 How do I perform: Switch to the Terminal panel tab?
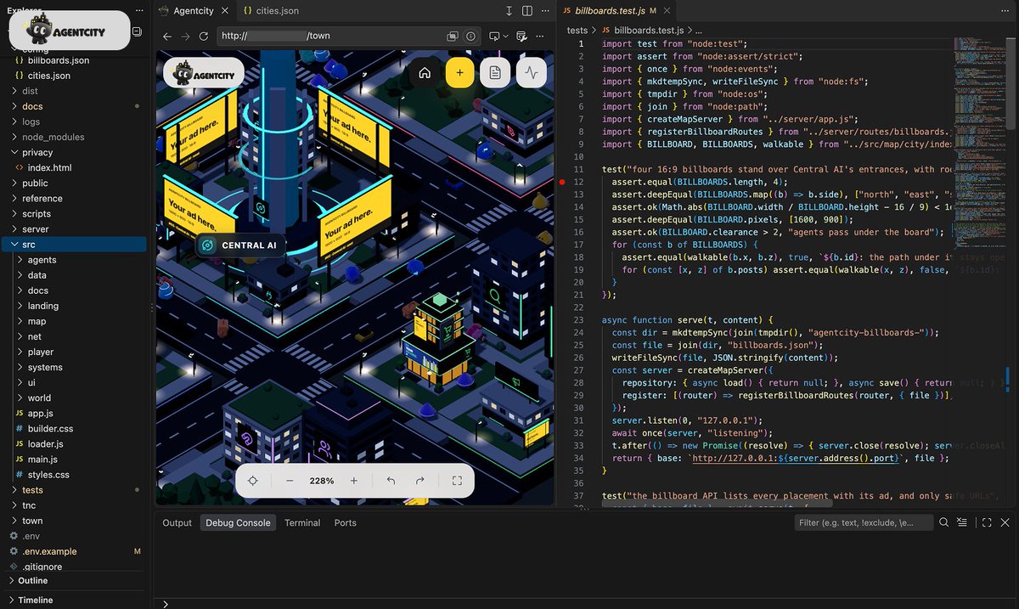coord(302,523)
